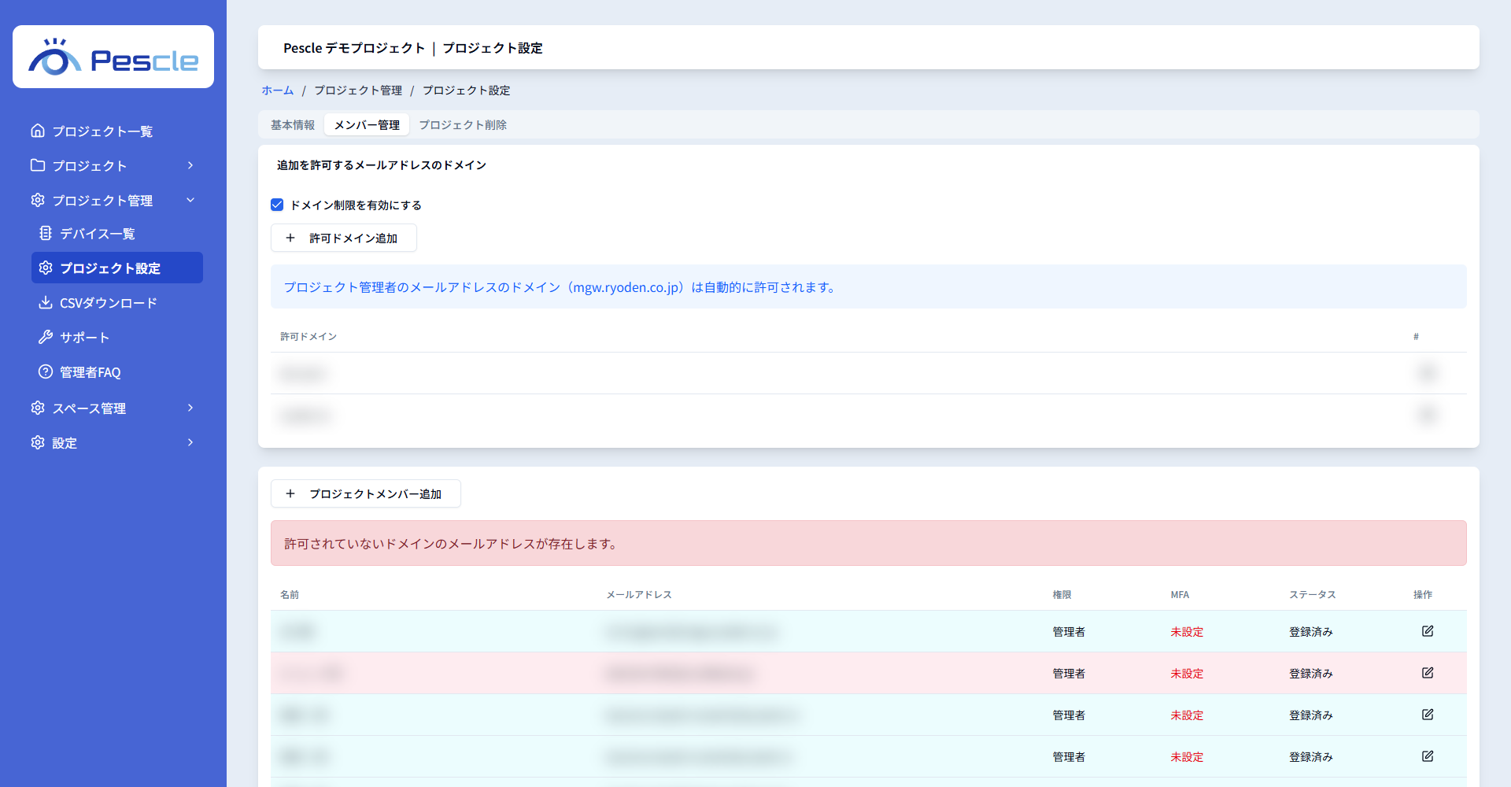
Task: Click 未設定 in the fourth member row
Action: coord(1187,756)
